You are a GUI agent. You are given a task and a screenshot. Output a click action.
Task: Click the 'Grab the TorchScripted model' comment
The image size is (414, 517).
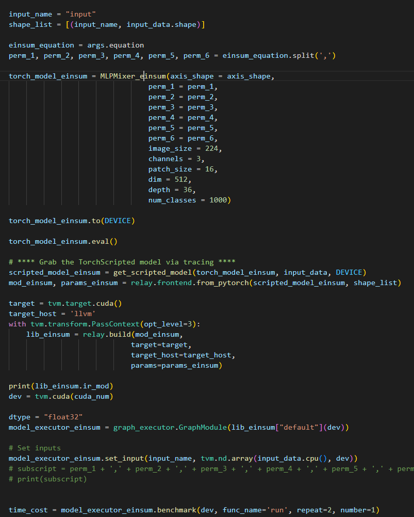click(x=122, y=262)
